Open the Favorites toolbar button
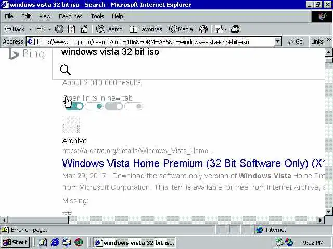 [146, 29]
